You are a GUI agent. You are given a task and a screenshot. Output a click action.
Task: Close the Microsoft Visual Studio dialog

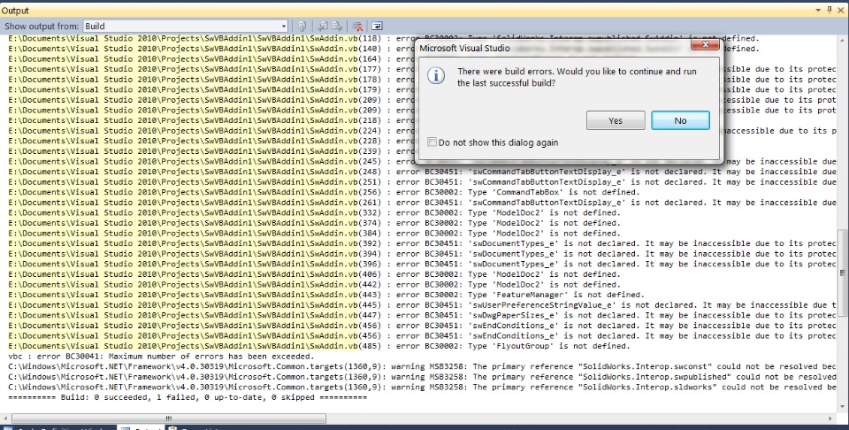[x=705, y=44]
